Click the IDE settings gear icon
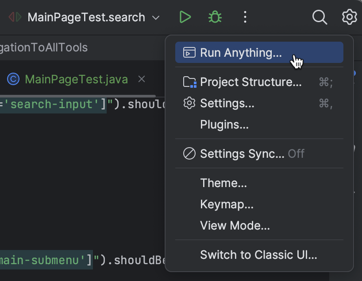The width and height of the screenshot is (362, 281). coord(350,17)
